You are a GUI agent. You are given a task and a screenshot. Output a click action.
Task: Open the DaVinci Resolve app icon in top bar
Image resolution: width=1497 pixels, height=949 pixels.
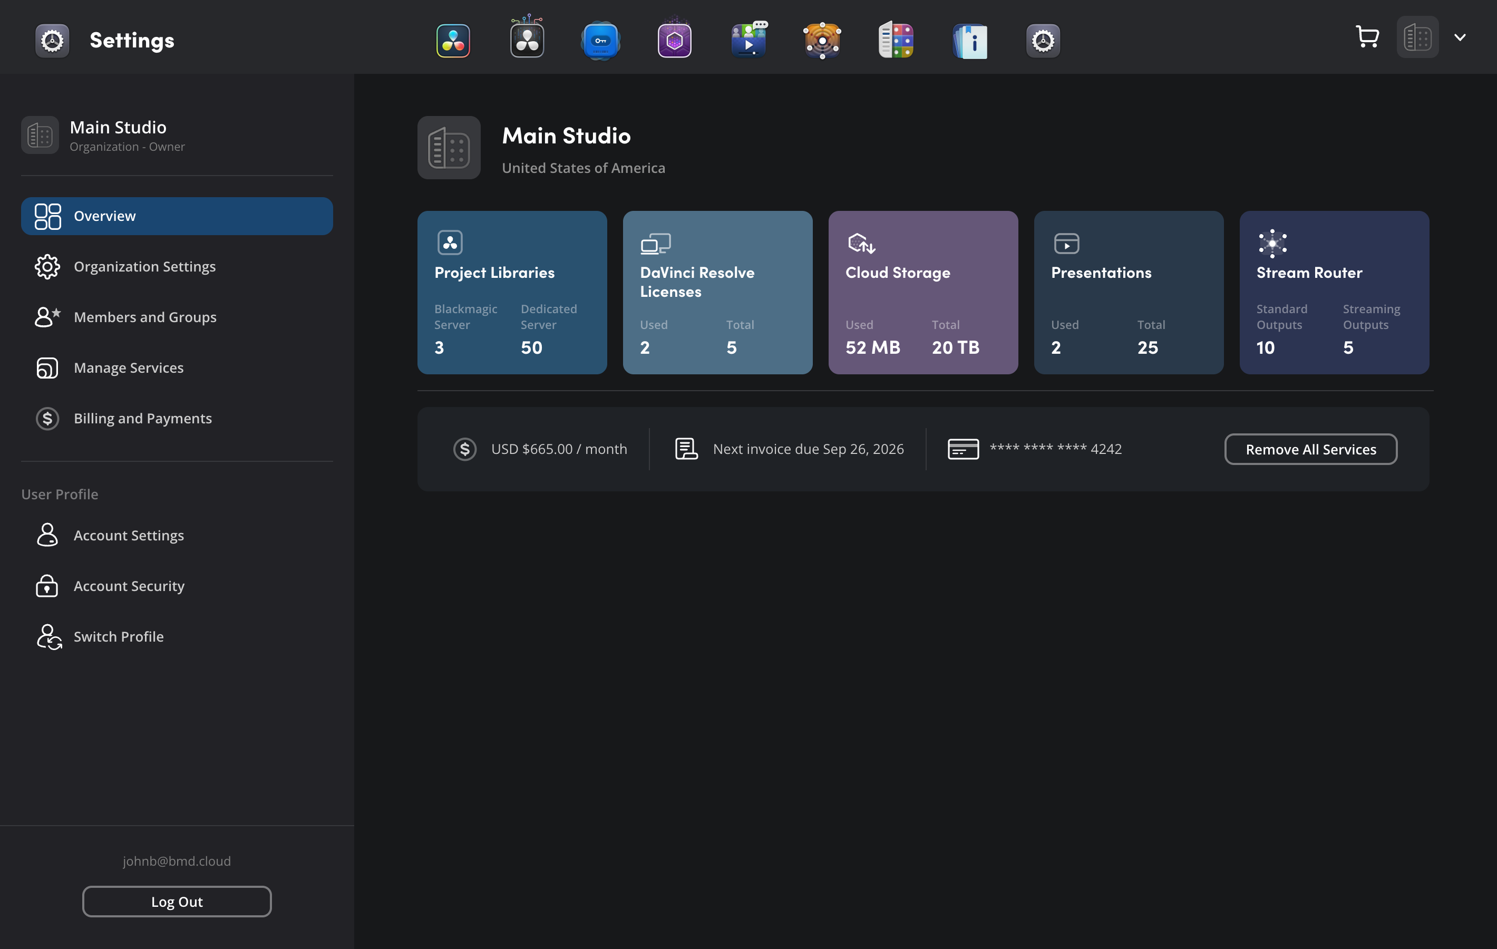pos(453,41)
